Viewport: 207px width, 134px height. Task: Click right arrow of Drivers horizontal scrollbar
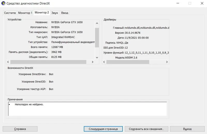pos(167,62)
